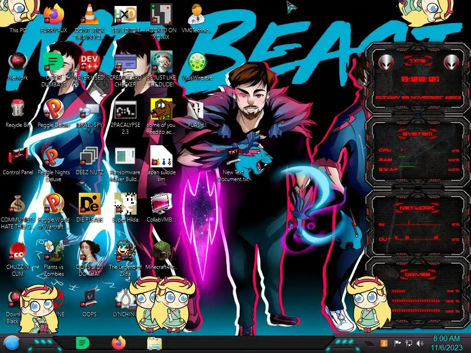
Task: Open the Action Center flag icon
Action: 397,343
